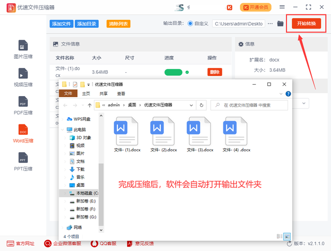Click the 开通会员 membership button

click(255, 7)
